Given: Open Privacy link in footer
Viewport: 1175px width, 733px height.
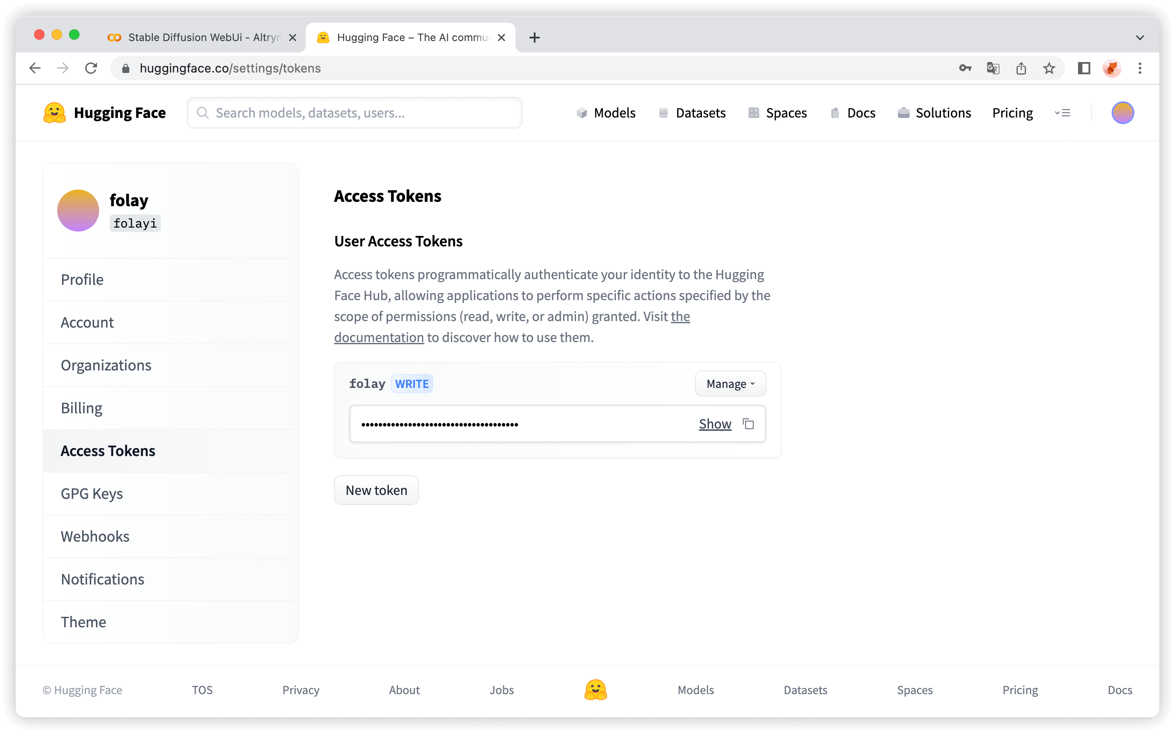Looking at the screenshot, I should (301, 690).
